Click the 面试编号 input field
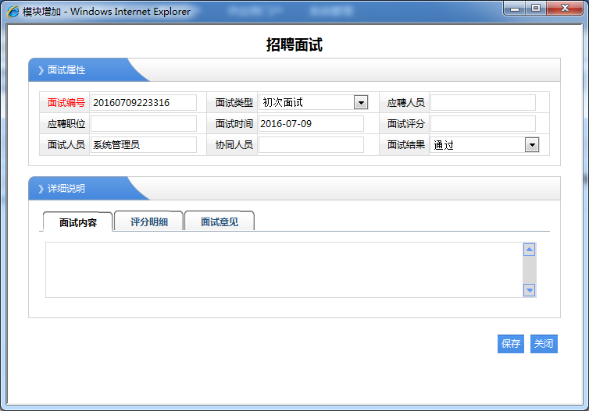This screenshot has width=589, height=411. pyautogui.click(x=144, y=103)
